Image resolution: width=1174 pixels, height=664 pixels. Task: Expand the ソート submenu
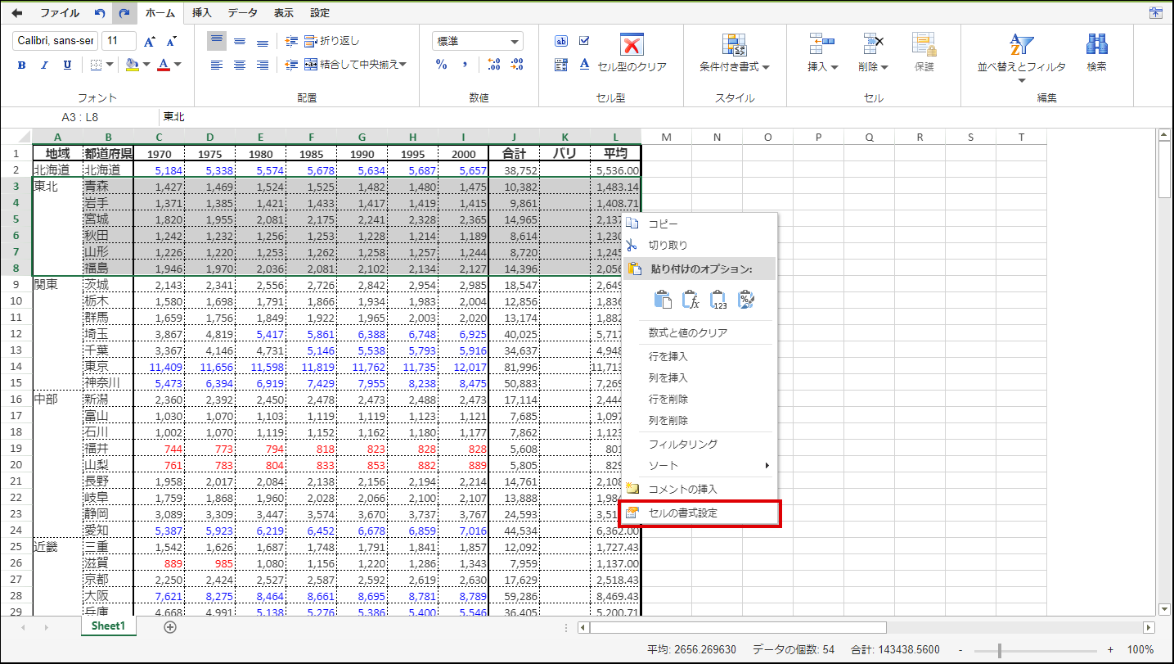[698, 466]
